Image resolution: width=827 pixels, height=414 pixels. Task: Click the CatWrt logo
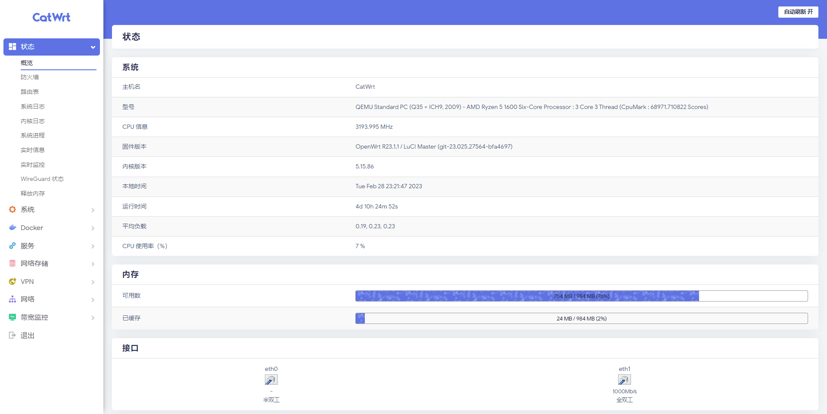click(x=51, y=17)
